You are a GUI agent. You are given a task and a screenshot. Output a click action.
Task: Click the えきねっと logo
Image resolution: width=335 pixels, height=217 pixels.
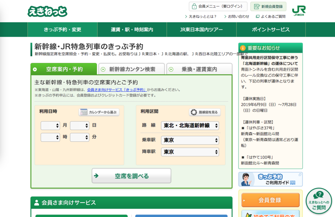[47, 11]
